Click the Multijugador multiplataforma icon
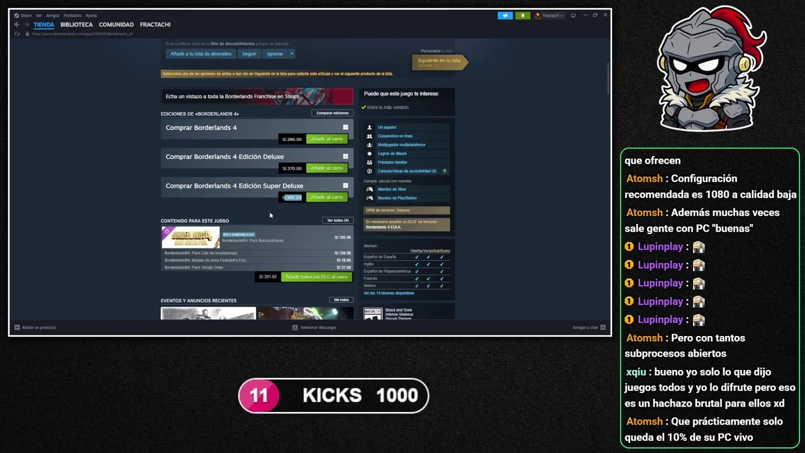This screenshot has width=805, height=453. pyautogui.click(x=370, y=145)
